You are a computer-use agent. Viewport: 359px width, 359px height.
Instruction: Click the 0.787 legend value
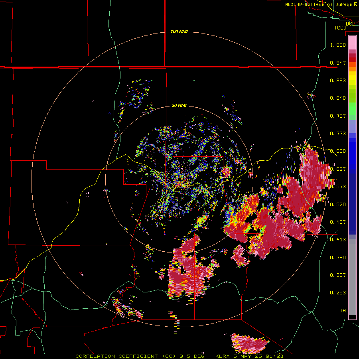pos(338,116)
